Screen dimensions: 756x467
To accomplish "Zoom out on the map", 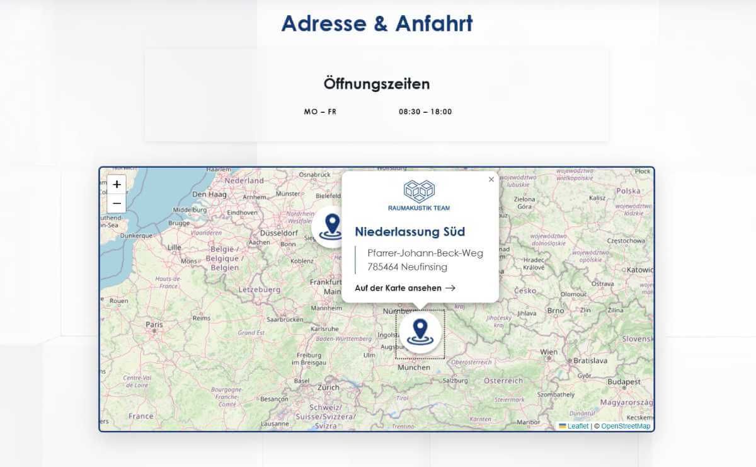I will [117, 204].
